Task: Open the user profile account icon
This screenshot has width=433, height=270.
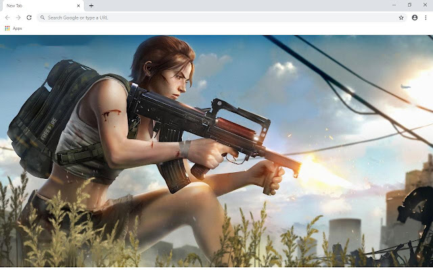Action: (x=415, y=18)
